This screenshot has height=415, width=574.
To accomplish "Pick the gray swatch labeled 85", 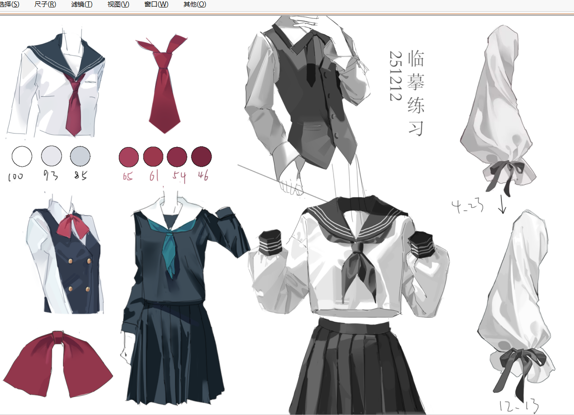I will point(80,156).
